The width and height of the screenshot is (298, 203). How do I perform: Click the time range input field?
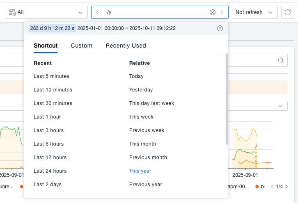point(156,12)
